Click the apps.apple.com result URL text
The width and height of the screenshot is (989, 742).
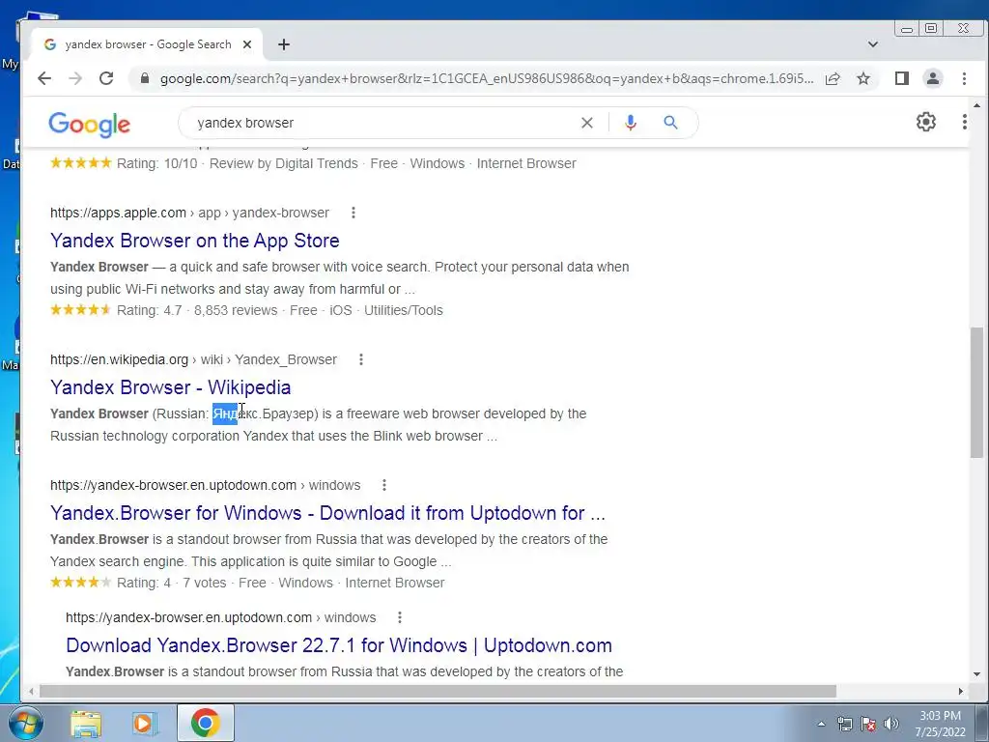pos(190,213)
